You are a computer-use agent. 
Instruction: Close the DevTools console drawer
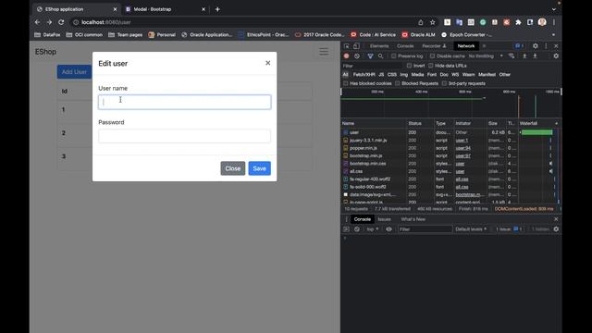556,219
